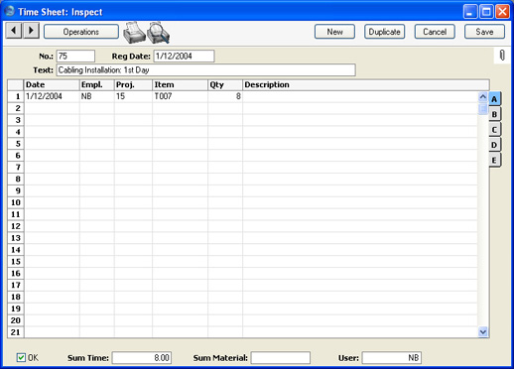Close the Time Sheet window
This screenshot has width=514, height=369.
tap(502, 12)
